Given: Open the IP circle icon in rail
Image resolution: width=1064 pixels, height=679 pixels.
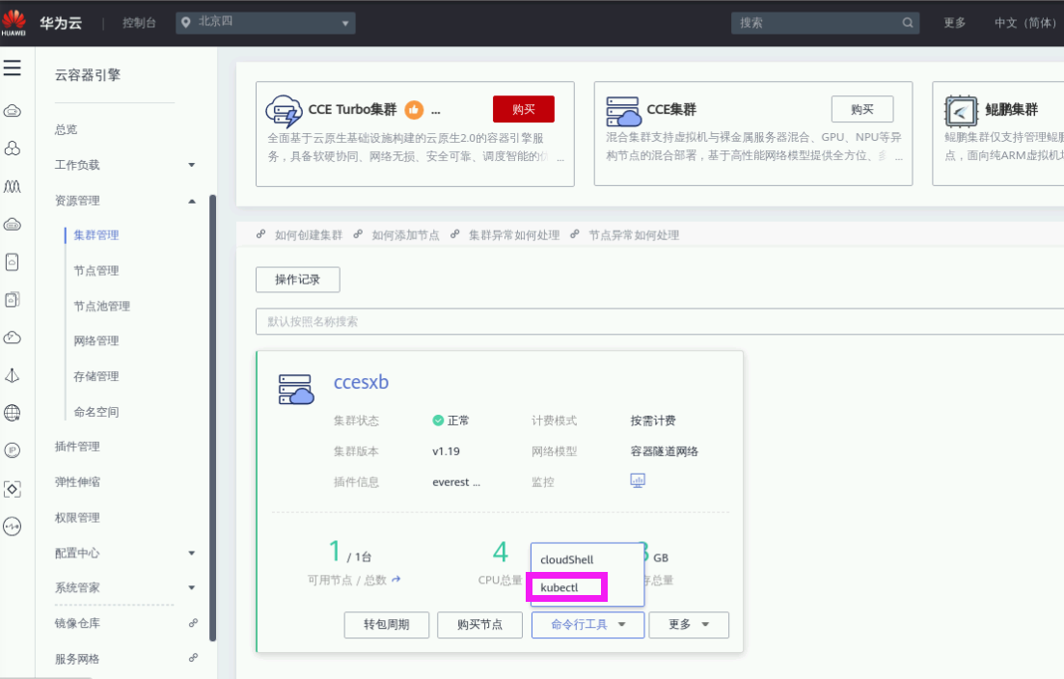Looking at the screenshot, I should click(13, 450).
